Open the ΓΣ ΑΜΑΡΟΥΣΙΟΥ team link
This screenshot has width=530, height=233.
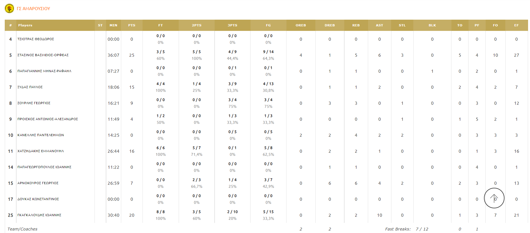pos(33,9)
